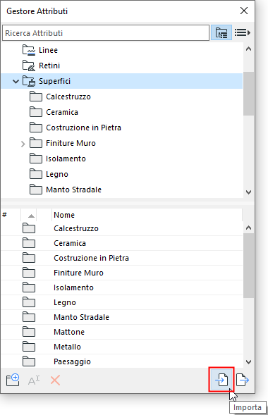Click tree scrollbar up arrow
The height and width of the screenshot is (415, 268).
(248, 49)
